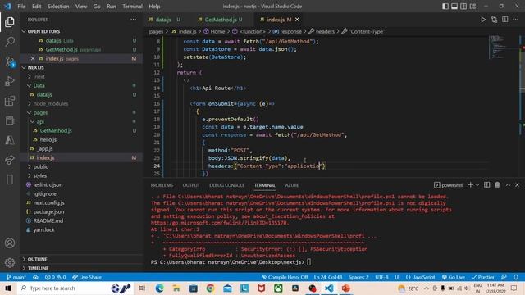Switch to the Debug Console tab

226,185
